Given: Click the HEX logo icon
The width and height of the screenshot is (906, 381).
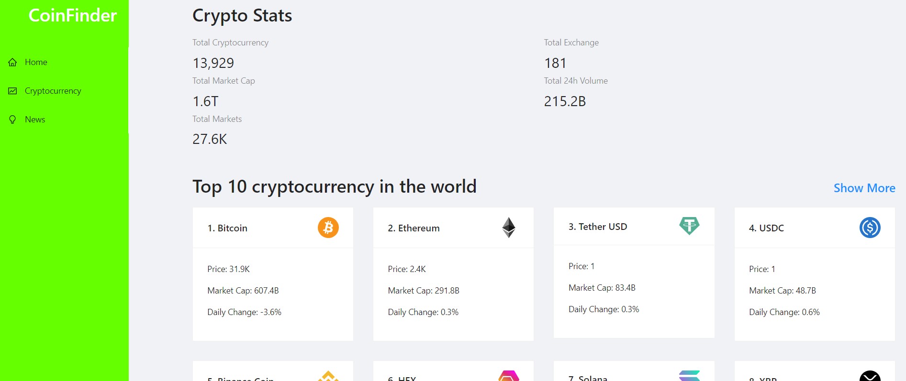Looking at the screenshot, I should (x=509, y=376).
